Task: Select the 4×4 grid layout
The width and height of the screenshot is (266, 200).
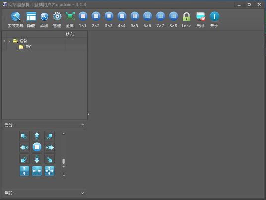Action: click(122, 20)
